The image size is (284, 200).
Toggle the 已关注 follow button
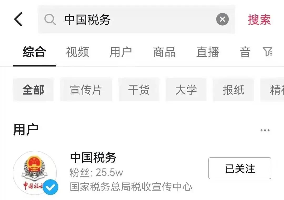click(x=240, y=168)
